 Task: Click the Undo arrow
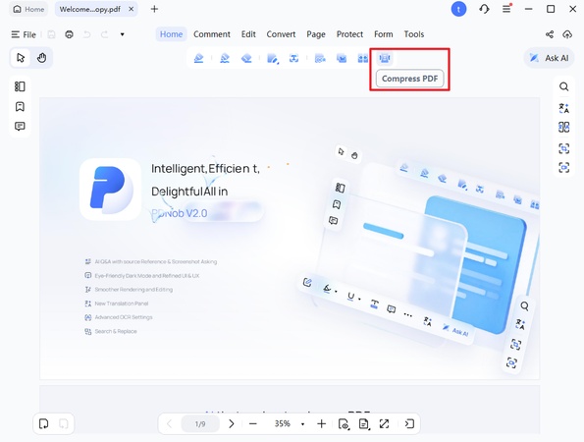(x=86, y=34)
